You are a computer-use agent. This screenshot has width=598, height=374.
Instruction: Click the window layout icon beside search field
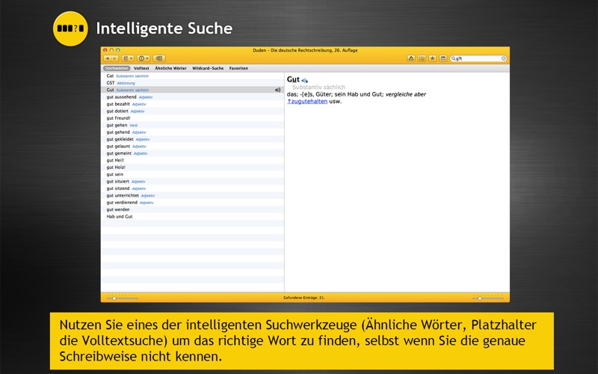443,58
